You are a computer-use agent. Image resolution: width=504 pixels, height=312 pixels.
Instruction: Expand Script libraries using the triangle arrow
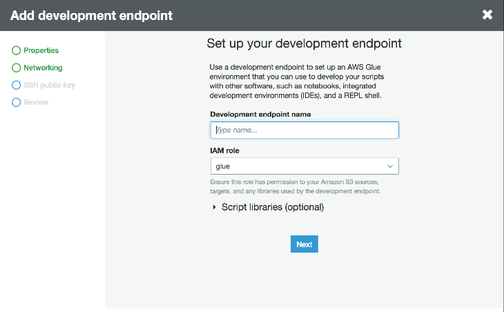[x=214, y=207]
